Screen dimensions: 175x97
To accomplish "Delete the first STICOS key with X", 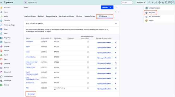I will 116,42.
